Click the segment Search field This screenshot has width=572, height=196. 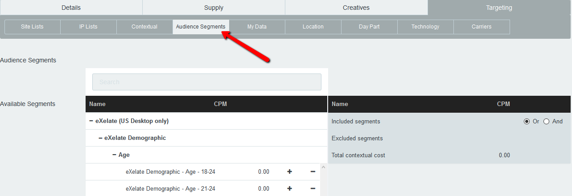pyautogui.click(x=206, y=82)
